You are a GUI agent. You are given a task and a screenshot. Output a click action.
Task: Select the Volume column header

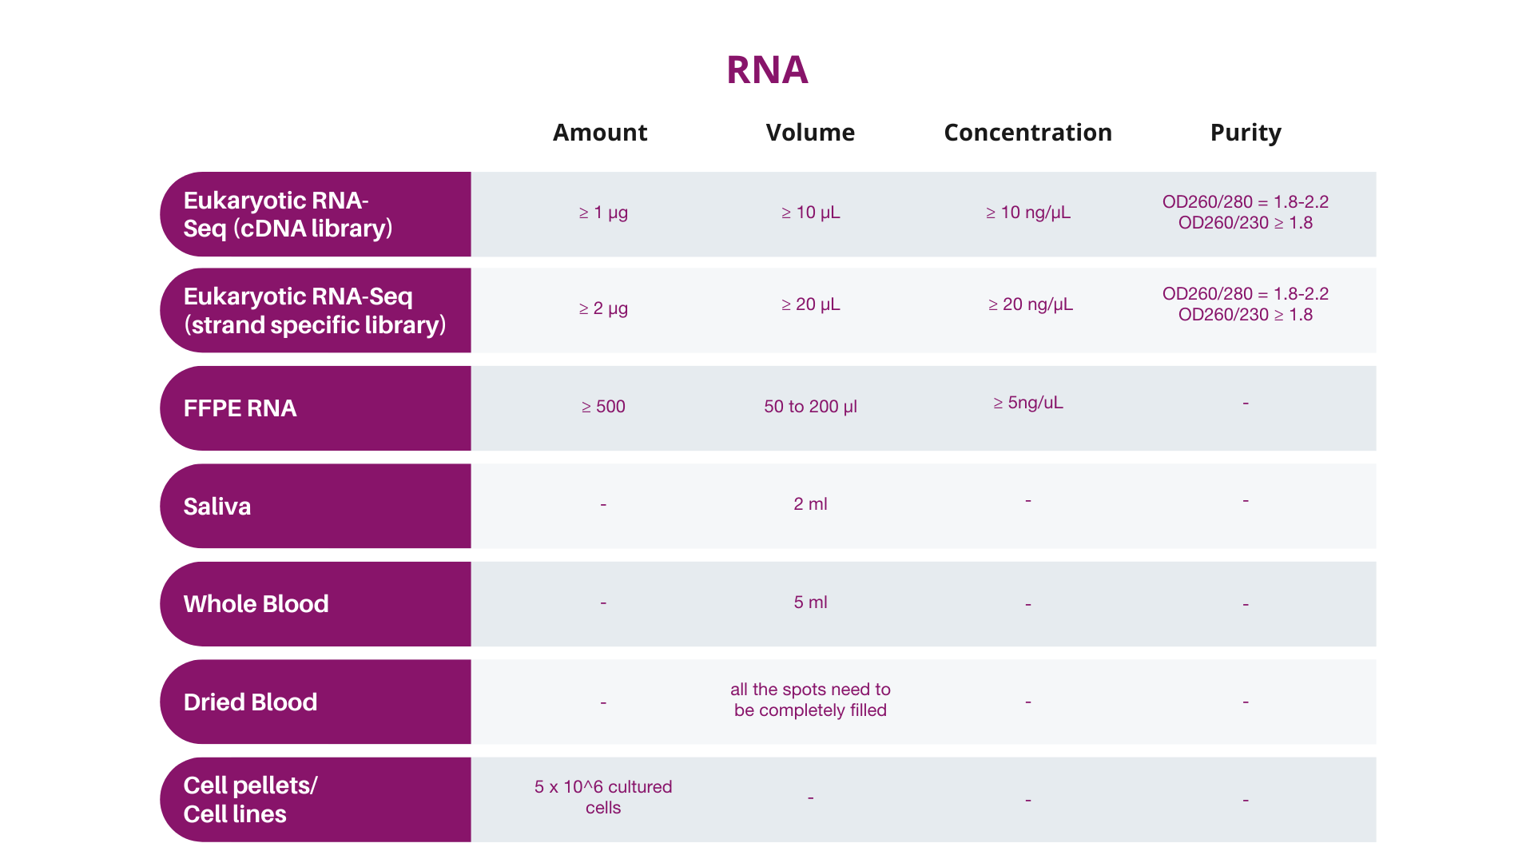point(810,133)
